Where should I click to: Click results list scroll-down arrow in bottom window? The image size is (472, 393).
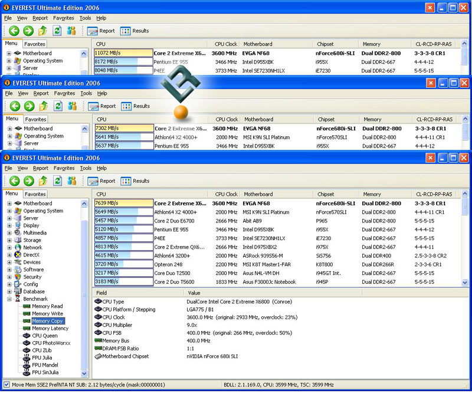pos(465,283)
